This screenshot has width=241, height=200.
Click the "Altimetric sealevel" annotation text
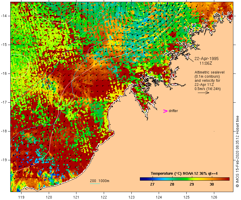pos(207,72)
